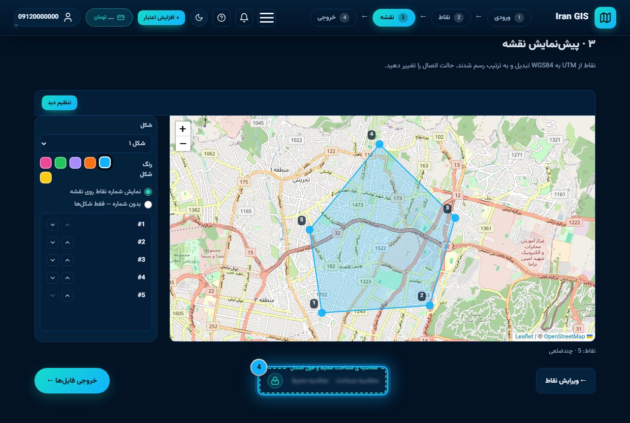Go to step 1 ورودی
The width and height of the screenshot is (630, 423).
point(510,18)
